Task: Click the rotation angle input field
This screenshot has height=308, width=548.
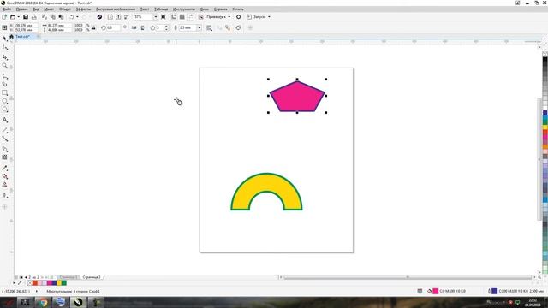Action: point(114,27)
